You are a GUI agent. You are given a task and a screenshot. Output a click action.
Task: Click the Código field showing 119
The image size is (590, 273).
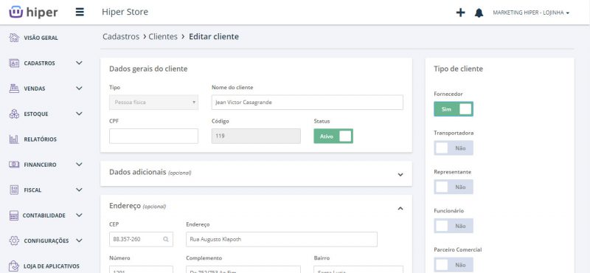(x=256, y=136)
